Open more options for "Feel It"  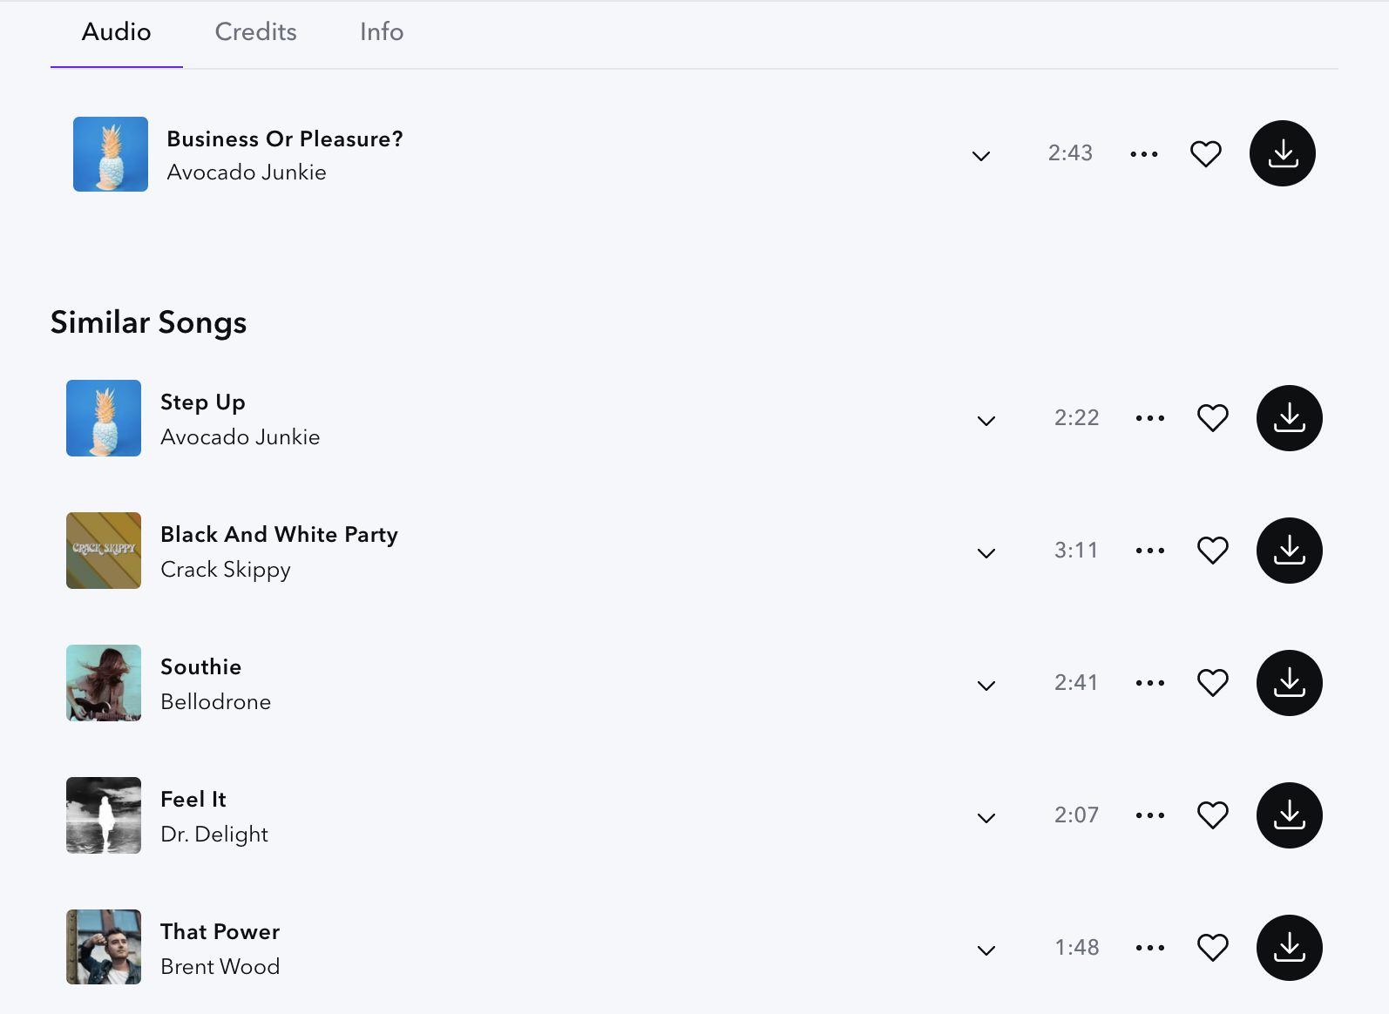1149,815
